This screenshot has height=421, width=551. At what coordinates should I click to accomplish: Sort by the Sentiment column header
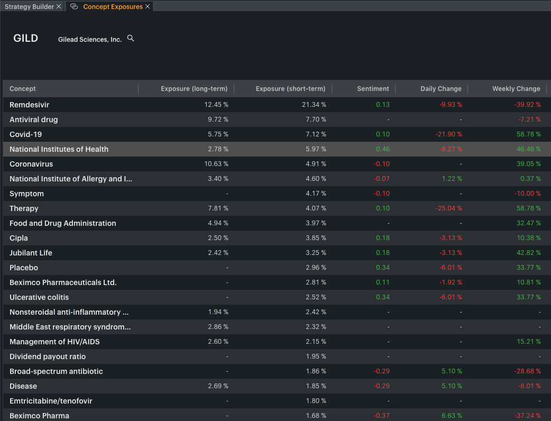pos(373,88)
